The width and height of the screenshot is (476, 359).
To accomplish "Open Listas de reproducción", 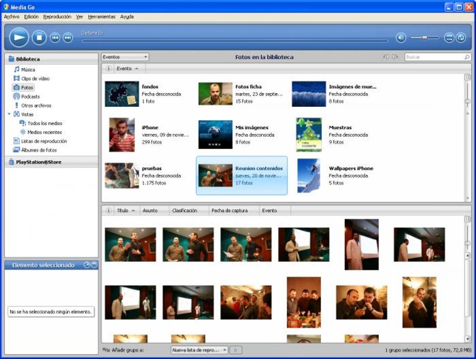I will click(44, 141).
